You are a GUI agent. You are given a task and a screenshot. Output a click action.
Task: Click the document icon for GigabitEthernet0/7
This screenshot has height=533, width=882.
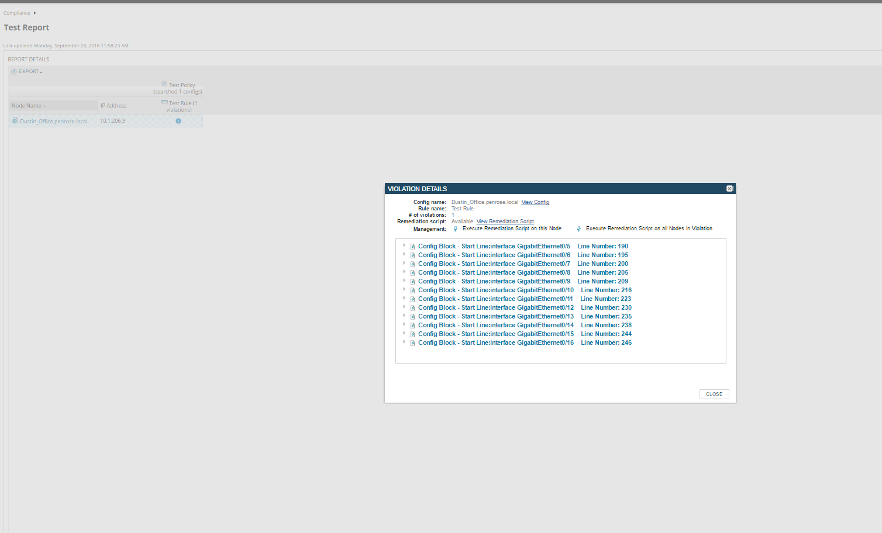412,264
